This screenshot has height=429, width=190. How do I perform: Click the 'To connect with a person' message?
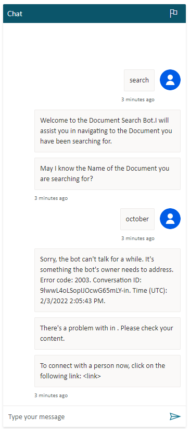point(107,371)
